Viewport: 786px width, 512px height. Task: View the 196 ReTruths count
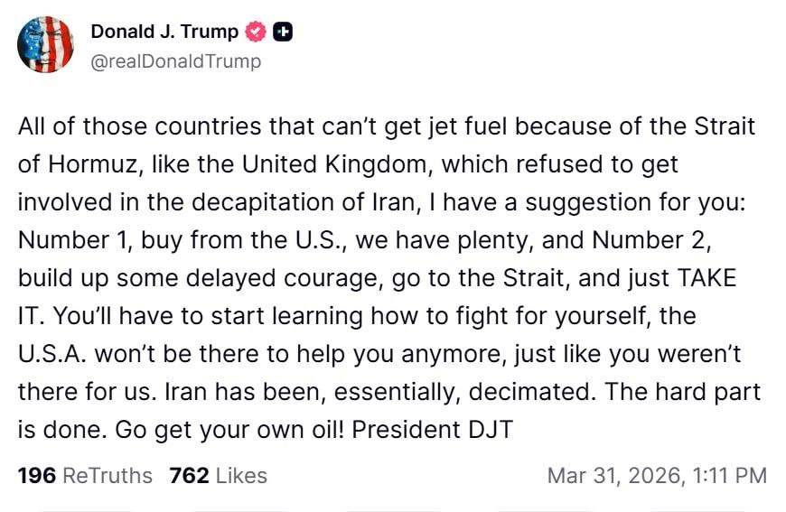pos(37,475)
